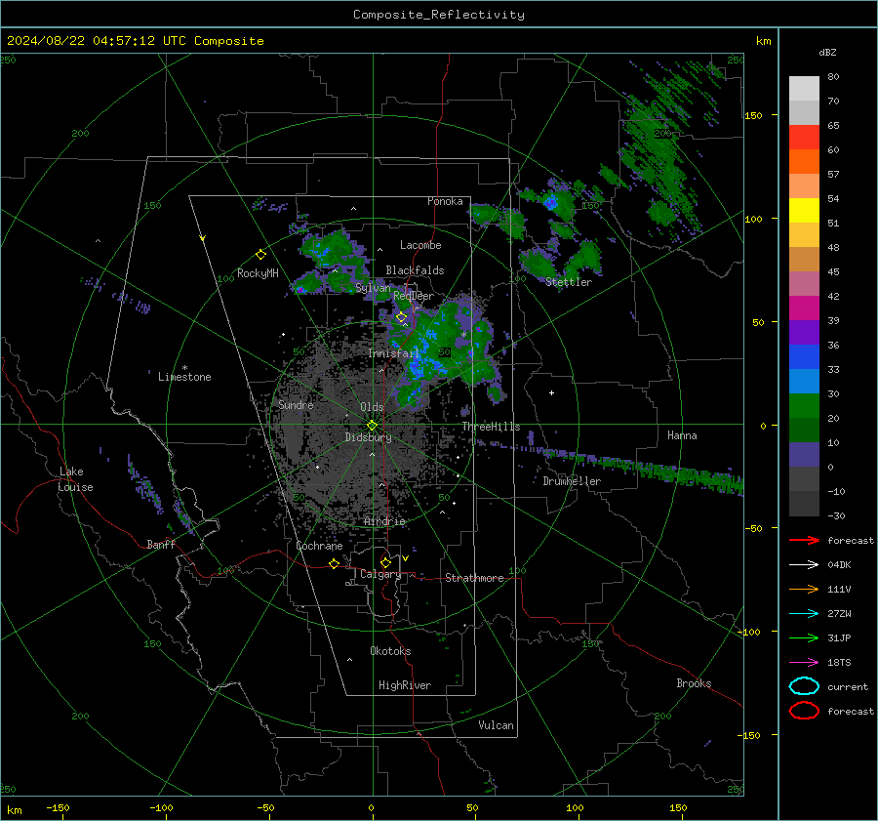Click the Blackfalds city label

415,270
